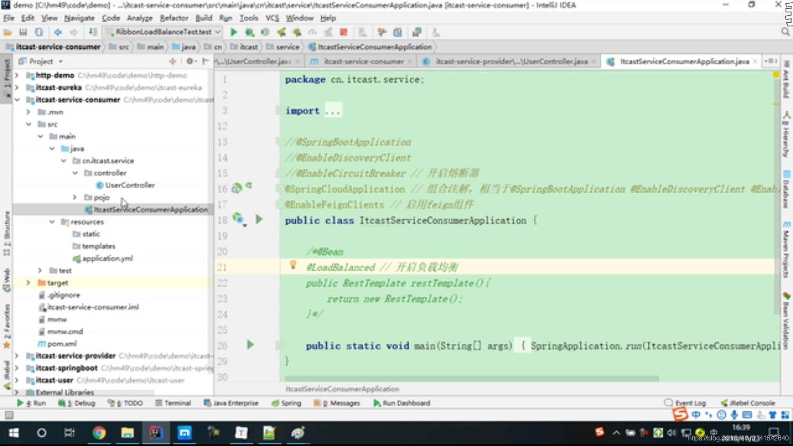Click the Structure side tab
Image resolution: width=793 pixels, height=446 pixels.
pyautogui.click(x=7, y=233)
